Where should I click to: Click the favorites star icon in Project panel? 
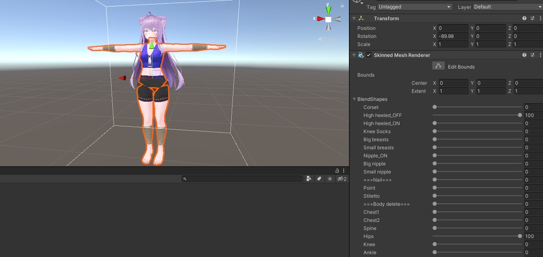[x=330, y=179]
